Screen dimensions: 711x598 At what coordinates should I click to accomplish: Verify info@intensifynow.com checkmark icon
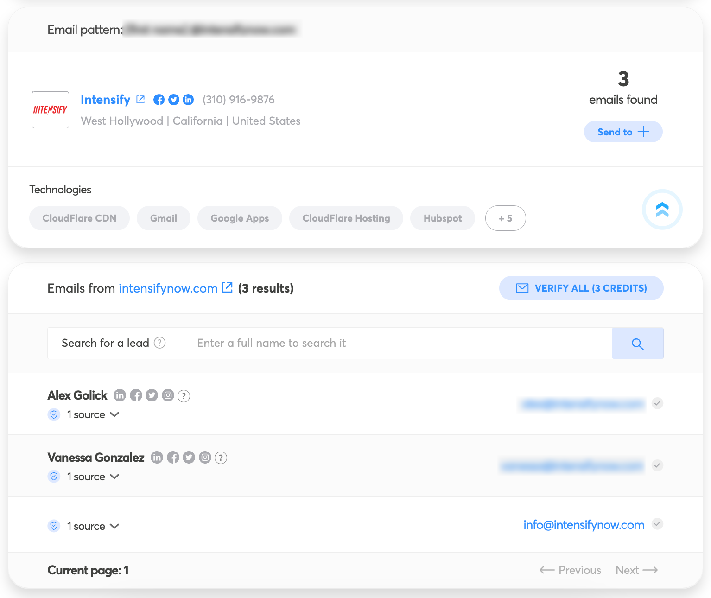click(x=657, y=524)
